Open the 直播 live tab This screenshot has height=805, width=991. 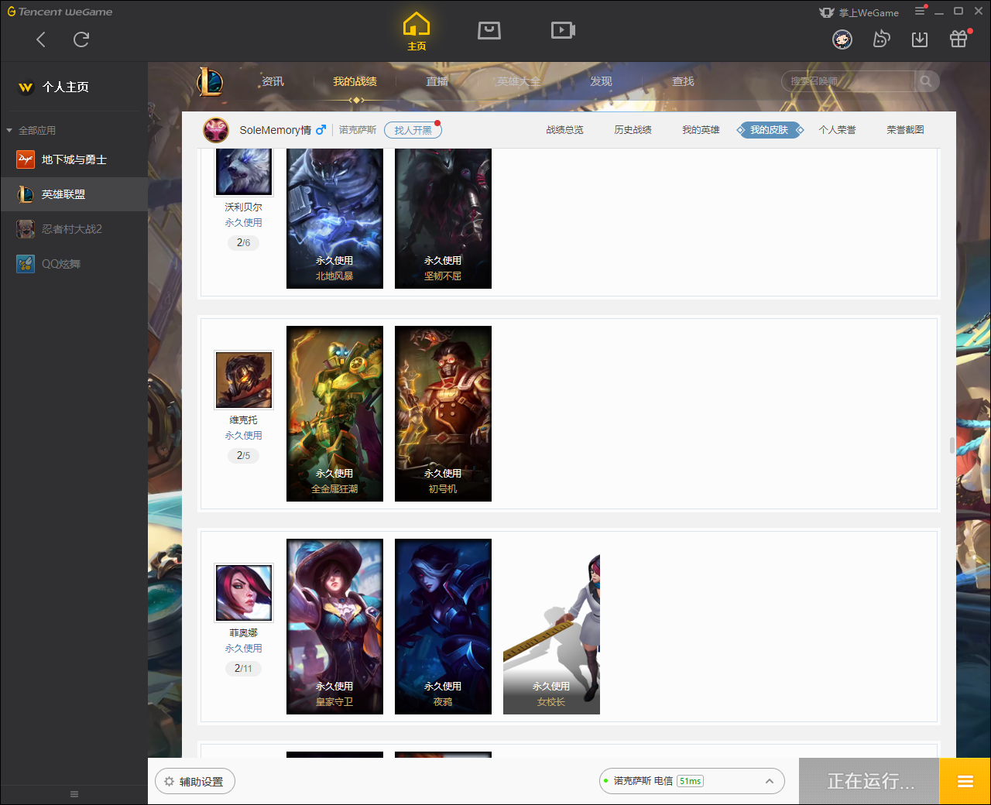click(x=437, y=81)
